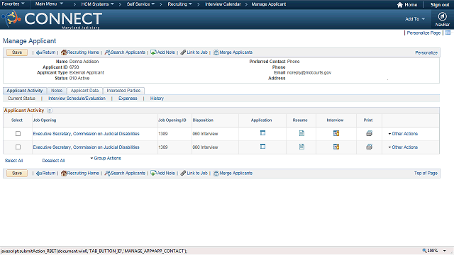Select the Current Status sub-tab
The image size is (454, 255).
pos(21,98)
